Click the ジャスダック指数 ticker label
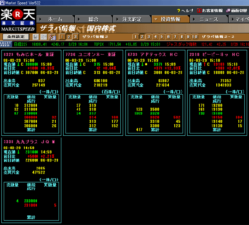 coord(182,44)
